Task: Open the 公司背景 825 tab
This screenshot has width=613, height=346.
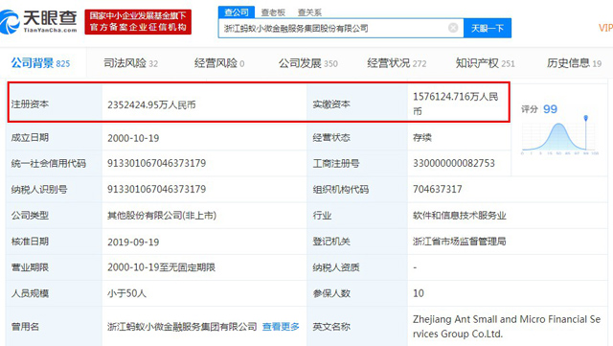Action: point(40,63)
